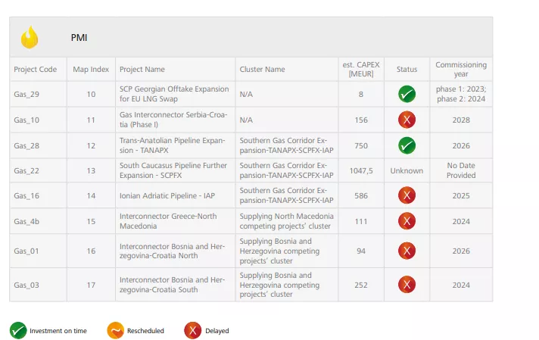This screenshot has height=340, width=539.
Task: Select the PMI section title
Action: (79, 37)
